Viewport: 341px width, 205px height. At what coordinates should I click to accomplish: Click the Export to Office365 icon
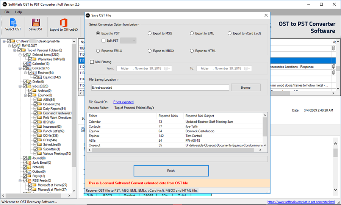tap(63, 23)
